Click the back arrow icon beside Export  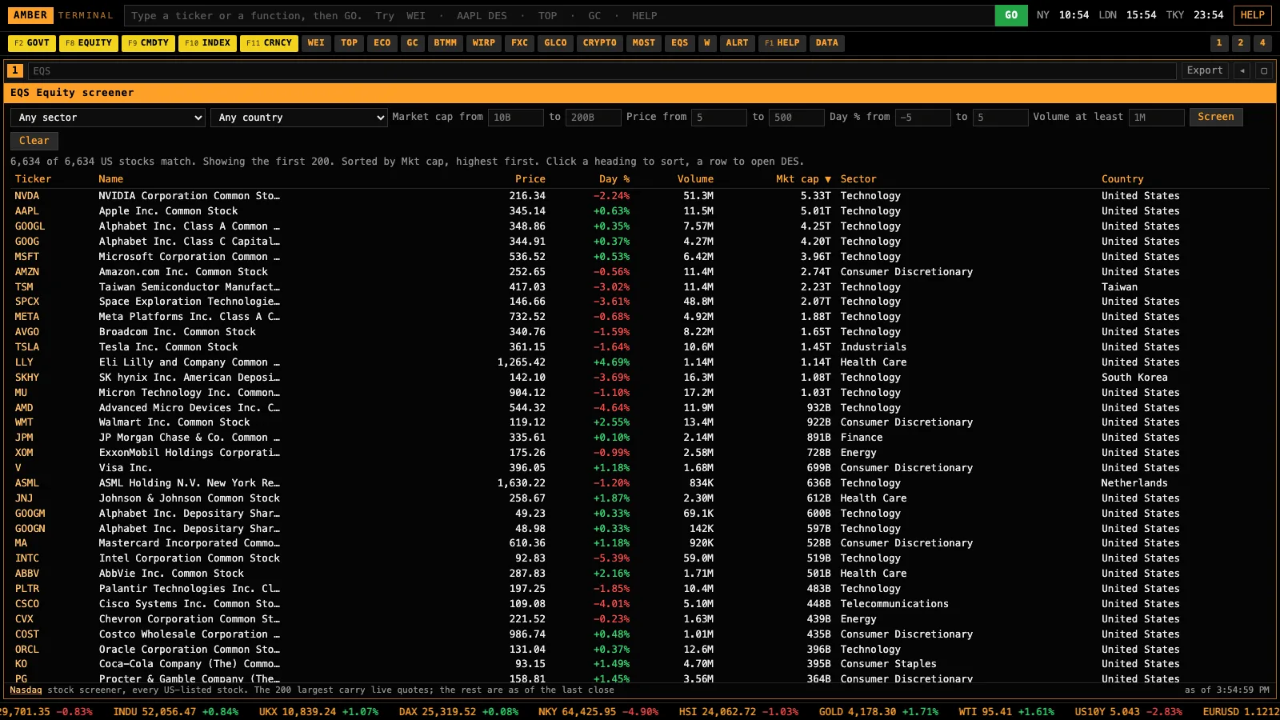tap(1242, 70)
